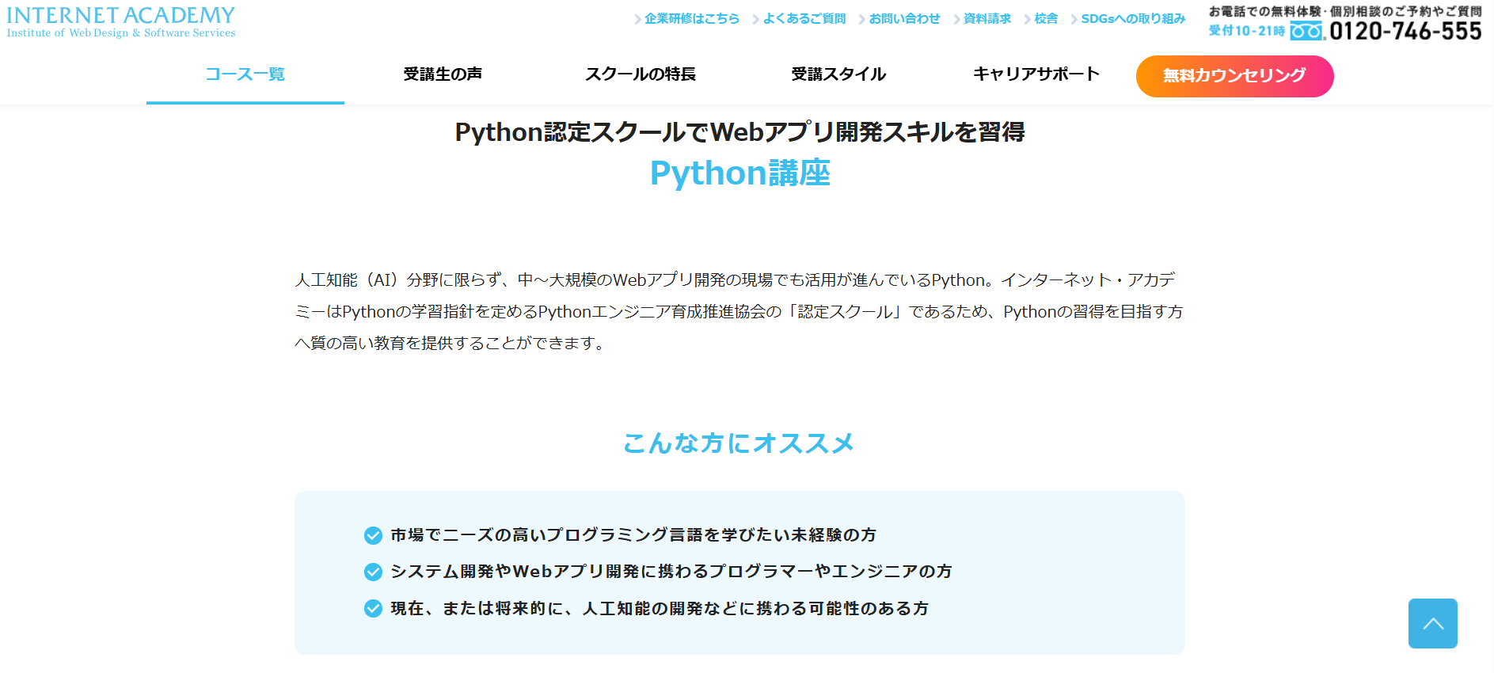Open the よくあるご質問 link
This screenshot has width=1494, height=673.
(x=800, y=18)
